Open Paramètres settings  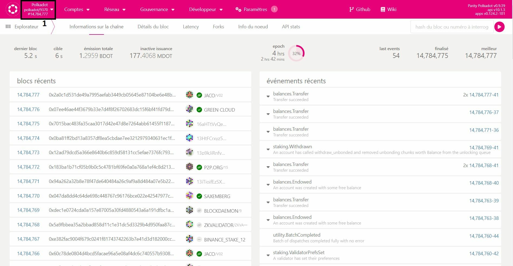255,9
